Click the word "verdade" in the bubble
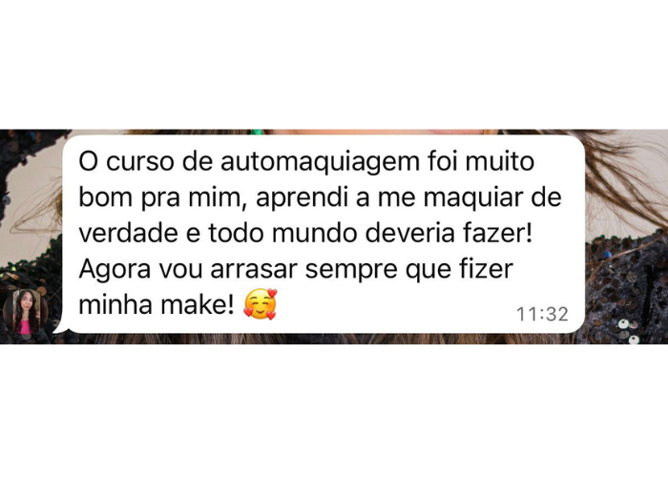This screenshot has height=477, width=668. 128,233
